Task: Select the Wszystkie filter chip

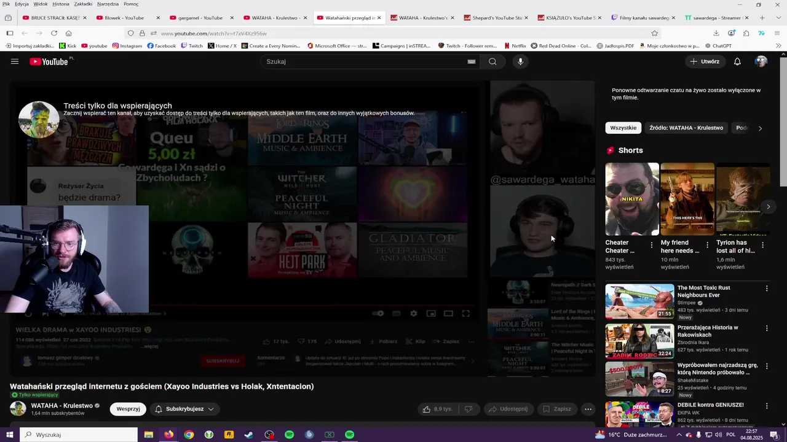Action: click(x=623, y=128)
